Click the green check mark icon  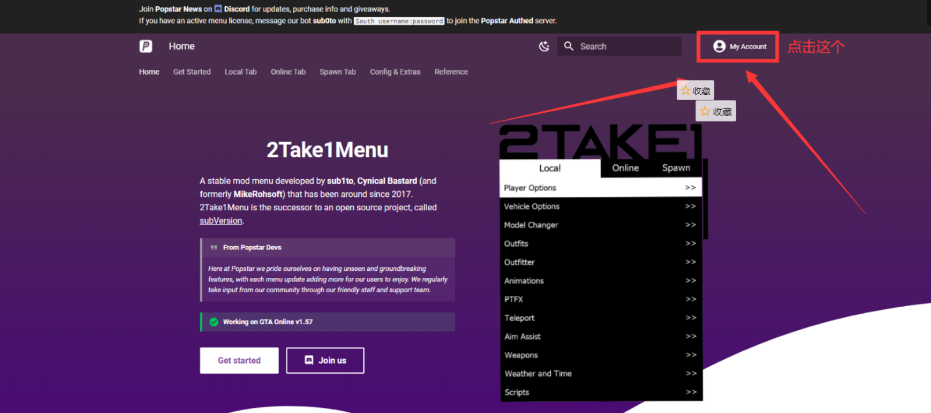point(214,322)
